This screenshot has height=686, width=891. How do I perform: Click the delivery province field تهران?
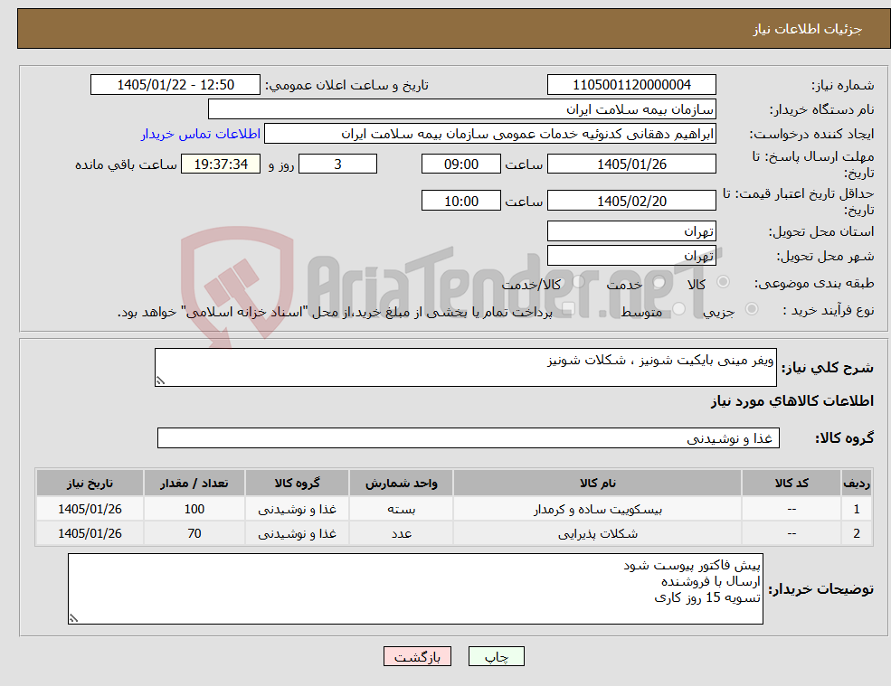point(631,231)
